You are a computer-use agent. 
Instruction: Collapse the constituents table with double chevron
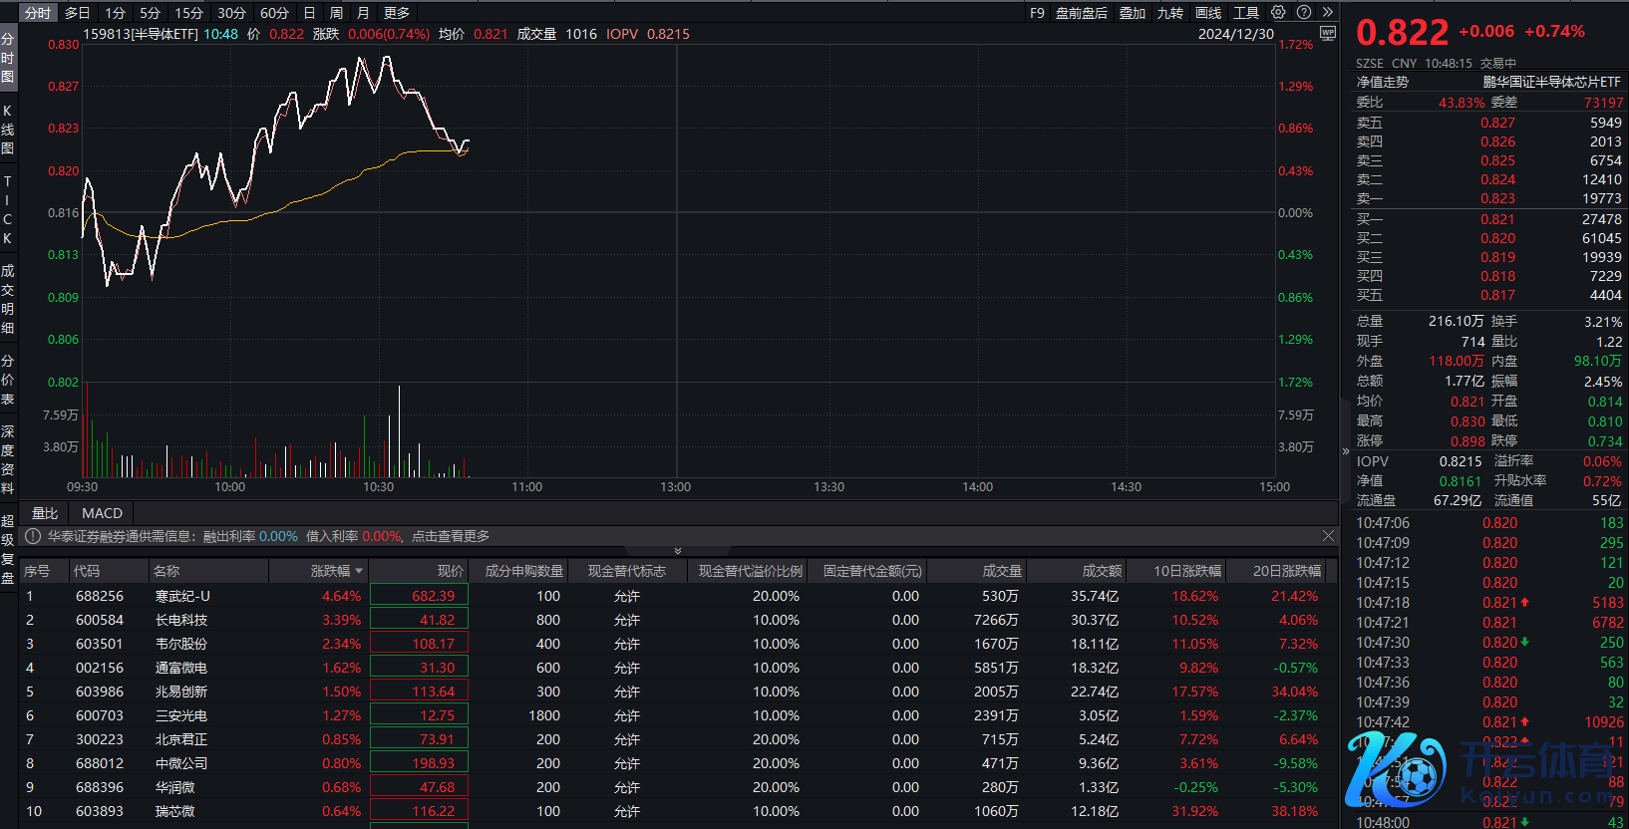coord(678,550)
